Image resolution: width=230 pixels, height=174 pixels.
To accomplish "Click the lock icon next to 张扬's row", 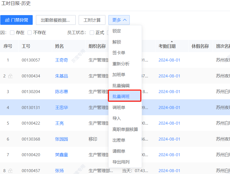I will (x=11, y=171).
